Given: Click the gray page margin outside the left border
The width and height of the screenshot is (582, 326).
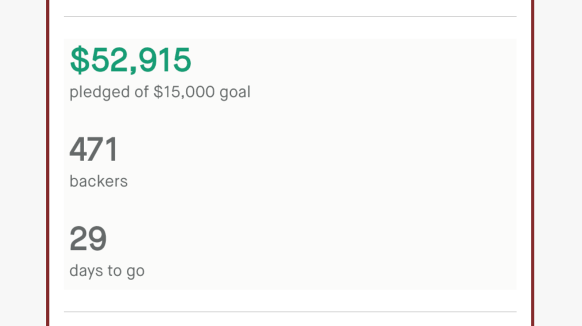Looking at the screenshot, I should (x=23, y=163).
